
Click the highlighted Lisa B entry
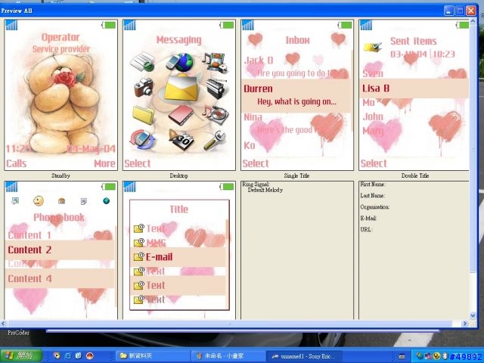click(x=414, y=88)
